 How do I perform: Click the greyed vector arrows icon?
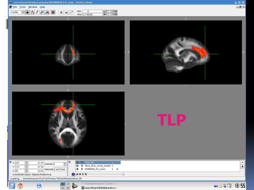[71, 12]
